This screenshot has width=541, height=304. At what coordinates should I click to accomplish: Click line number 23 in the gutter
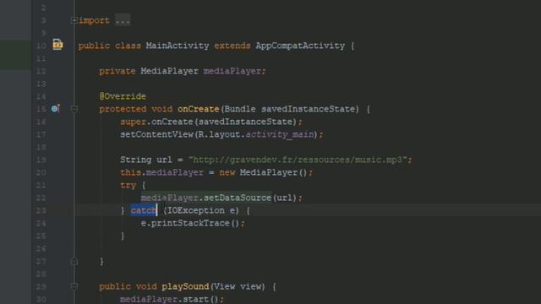(41, 210)
